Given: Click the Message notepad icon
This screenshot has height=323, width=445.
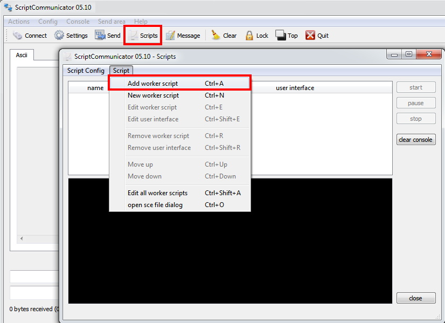Looking at the screenshot, I should pyautogui.click(x=170, y=36).
